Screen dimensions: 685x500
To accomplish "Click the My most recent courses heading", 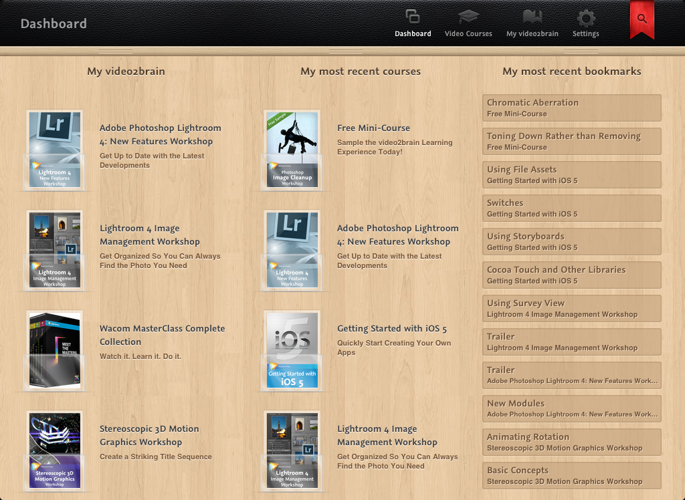I will click(x=361, y=71).
